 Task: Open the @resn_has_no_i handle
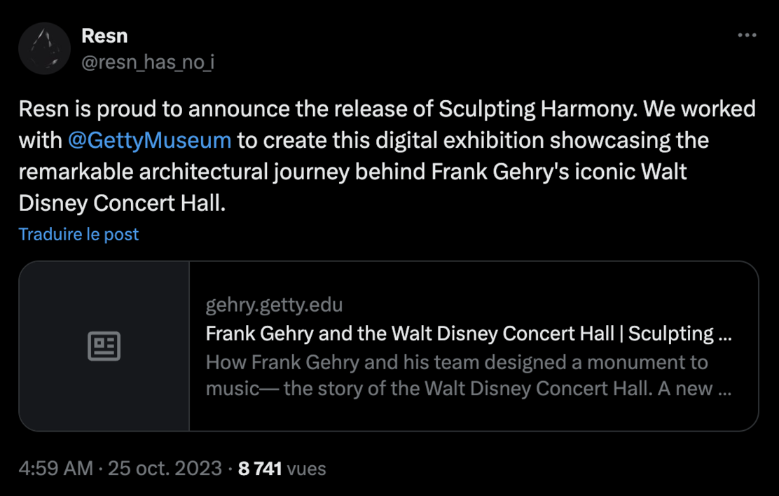147,62
